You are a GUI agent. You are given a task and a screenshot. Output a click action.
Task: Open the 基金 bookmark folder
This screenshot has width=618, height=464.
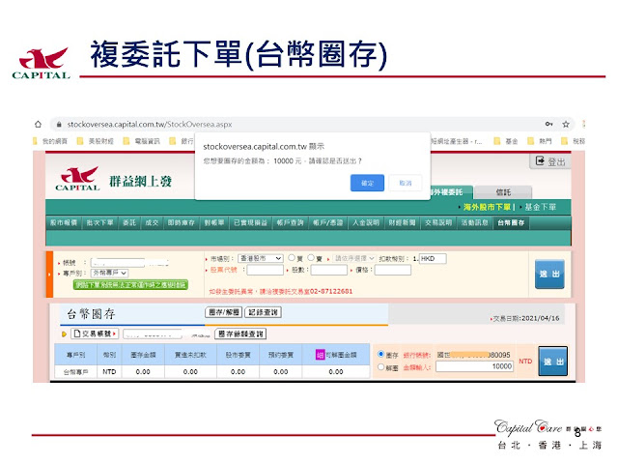click(x=506, y=141)
